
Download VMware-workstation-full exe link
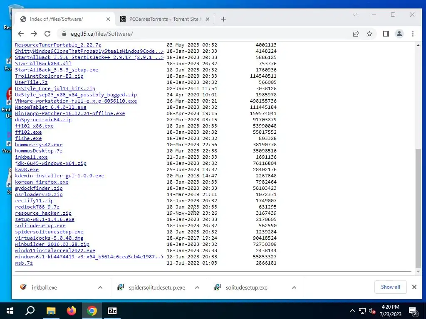click(76, 101)
